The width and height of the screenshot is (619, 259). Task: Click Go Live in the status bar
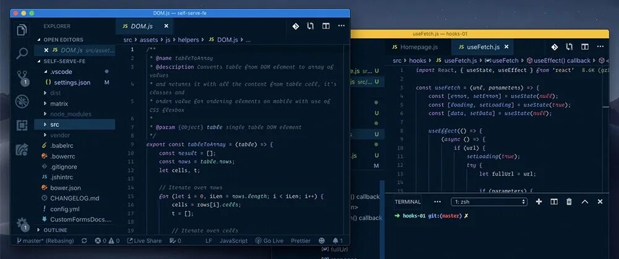point(269,240)
